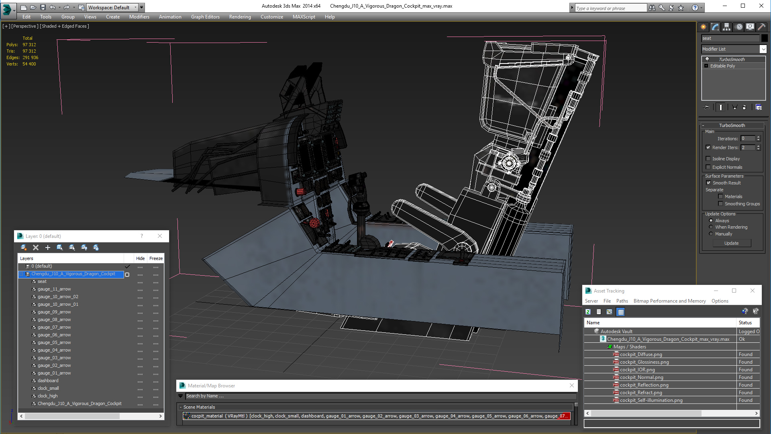Click the Hide column header
Viewport: 771px width, 434px height.
click(140, 258)
